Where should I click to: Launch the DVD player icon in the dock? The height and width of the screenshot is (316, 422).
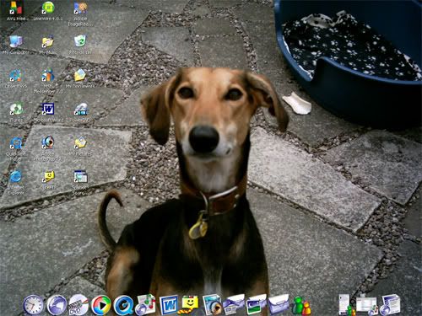coord(78,304)
